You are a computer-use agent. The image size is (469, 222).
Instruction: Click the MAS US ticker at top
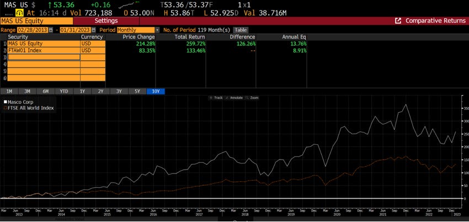(x=17, y=5)
